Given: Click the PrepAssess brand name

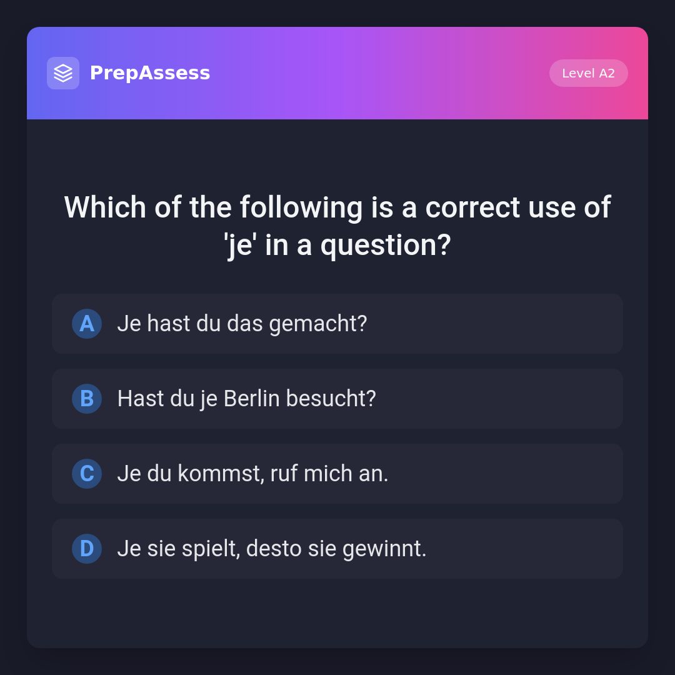Looking at the screenshot, I should click(x=150, y=73).
